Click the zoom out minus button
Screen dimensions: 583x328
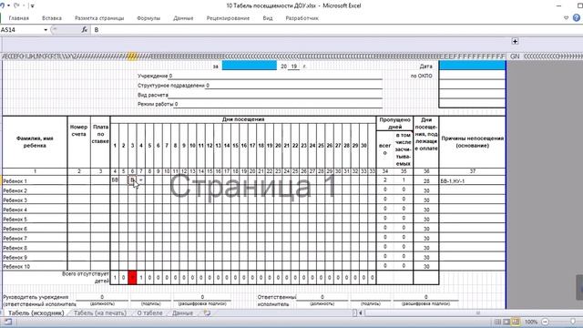point(545,322)
